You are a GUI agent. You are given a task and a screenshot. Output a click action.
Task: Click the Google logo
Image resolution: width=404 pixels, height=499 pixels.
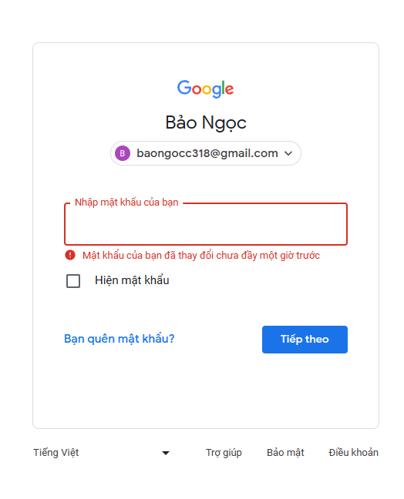205,89
